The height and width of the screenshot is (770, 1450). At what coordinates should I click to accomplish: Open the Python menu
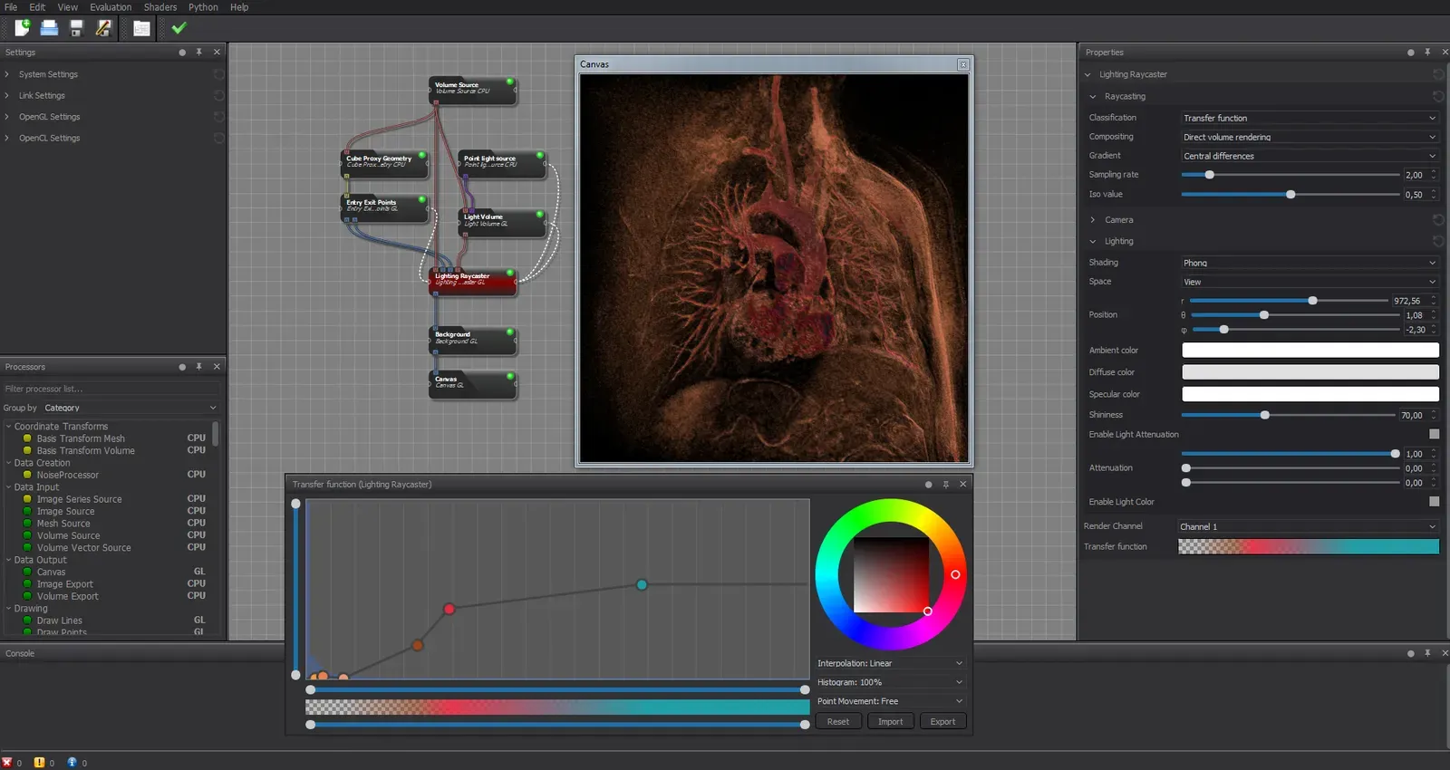pyautogui.click(x=203, y=7)
